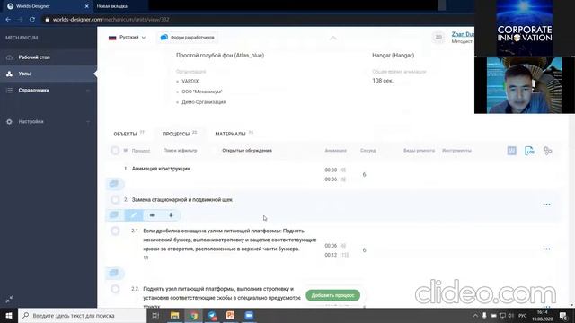The width and height of the screenshot is (575, 323).
Task: Show hidden tray icons with the taskbar chevron
Action: tap(475, 315)
